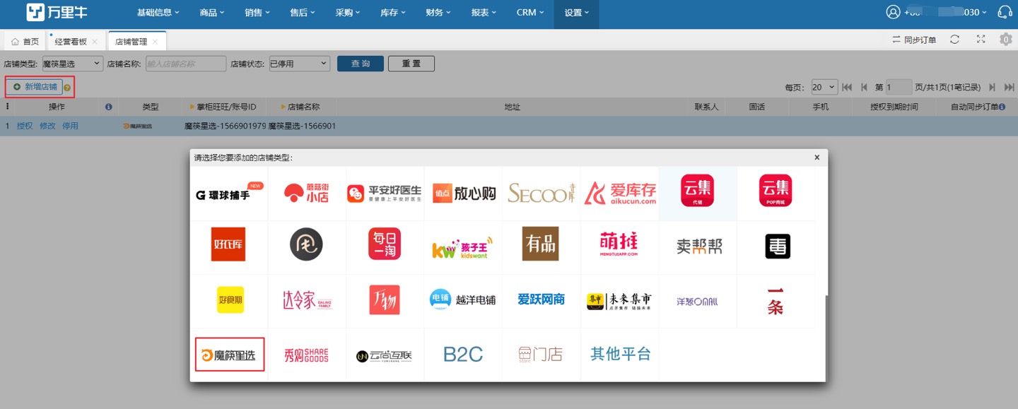Choose the 洋葱 OMALL store type
Image resolution: width=1018 pixels, height=409 pixels.
click(697, 302)
